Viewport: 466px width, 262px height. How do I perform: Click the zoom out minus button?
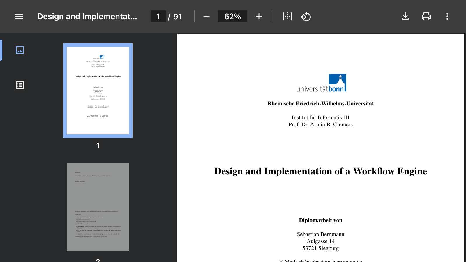point(206,16)
